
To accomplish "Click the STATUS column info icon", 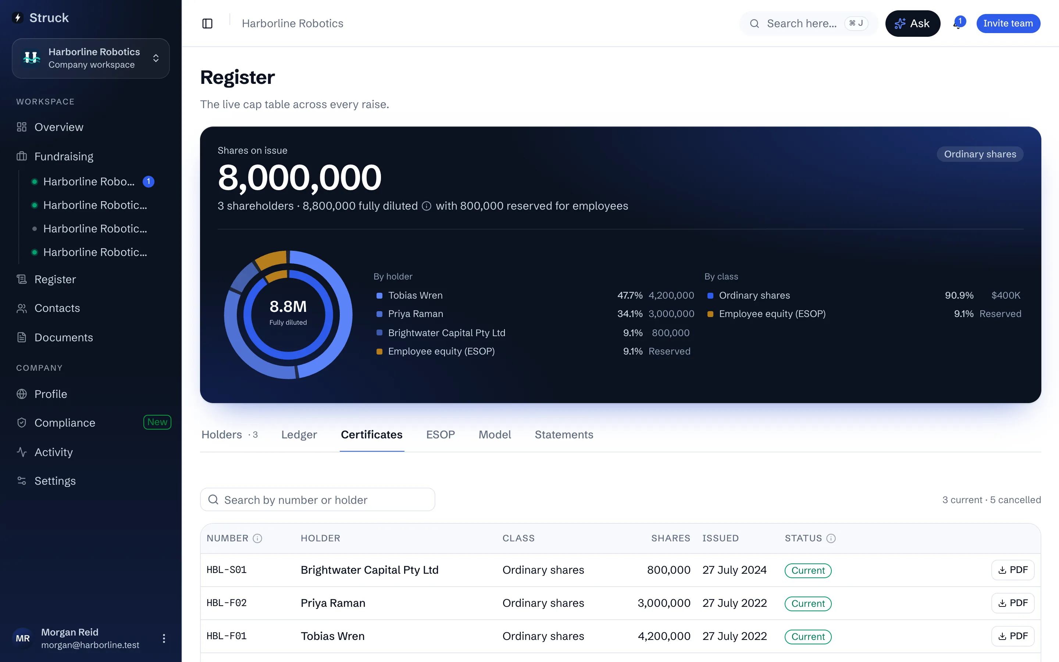I will pyautogui.click(x=831, y=538).
